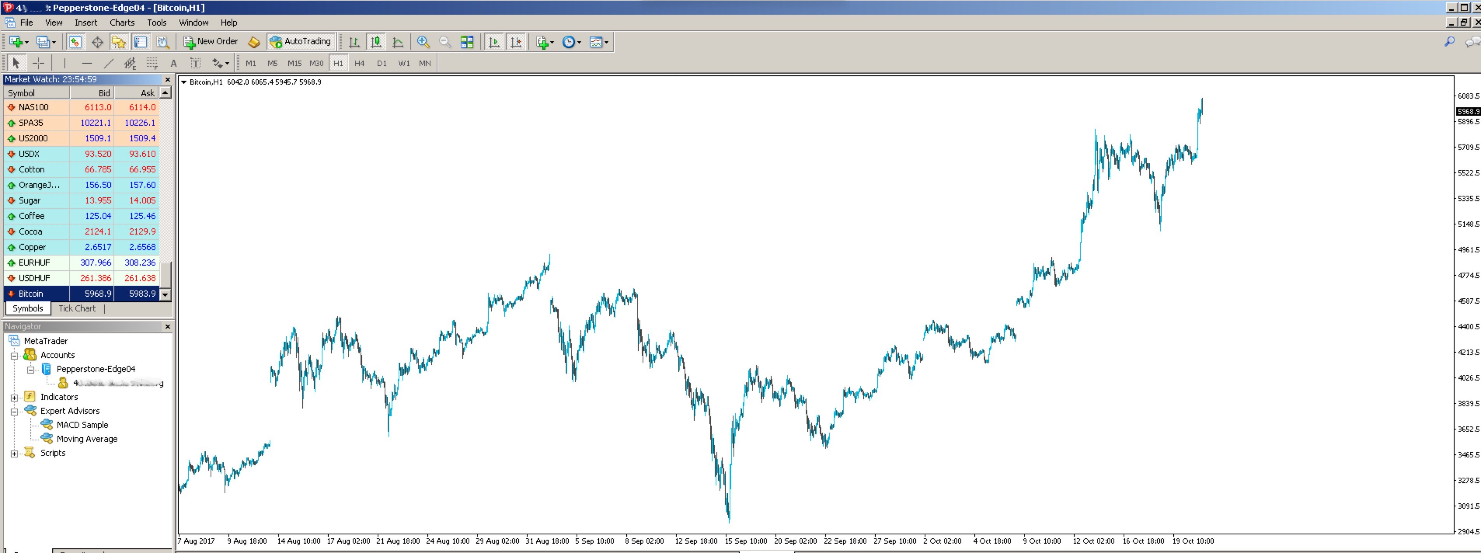This screenshot has height=553, width=1481.
Task: Switch timeframe to H4
Action: (x=359, y=63)
